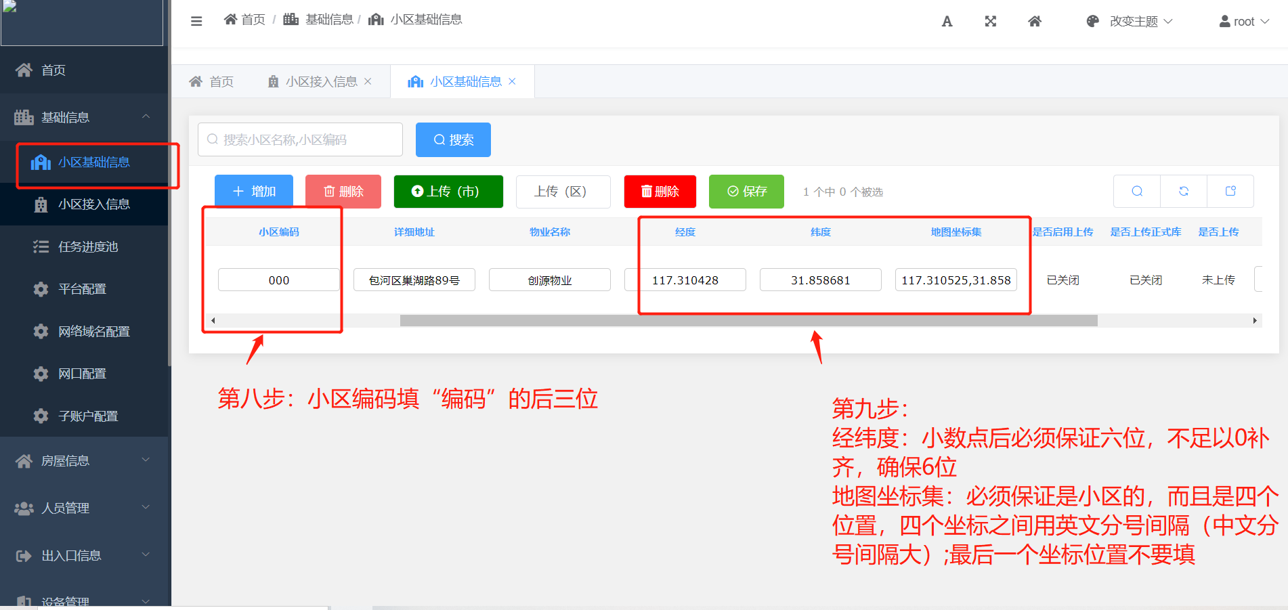This screenshot has height=610, width=1288.
Task: Click the home icon in top-right toolbar
Action: 1034,22
